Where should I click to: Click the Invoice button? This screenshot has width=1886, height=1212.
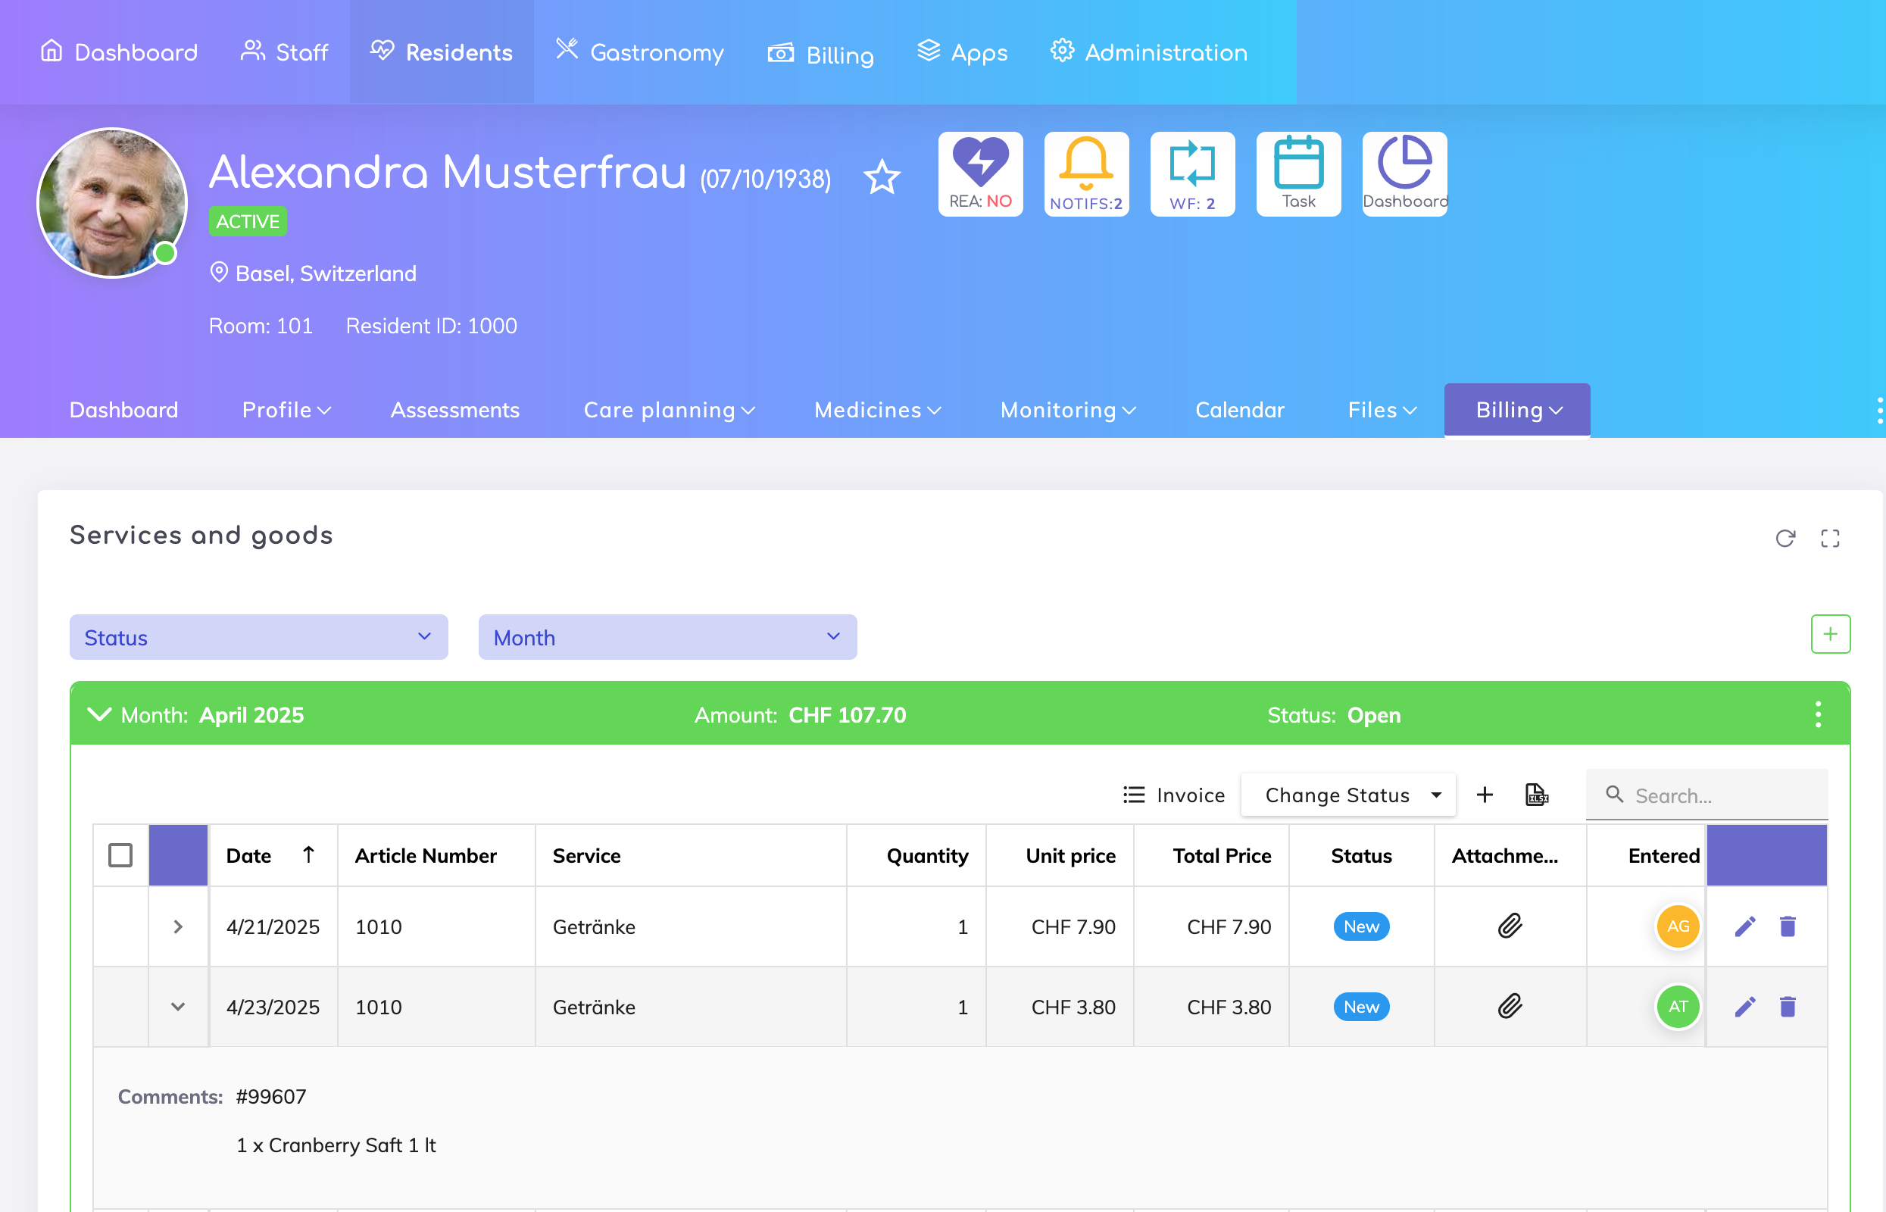tap(1173, 795)
